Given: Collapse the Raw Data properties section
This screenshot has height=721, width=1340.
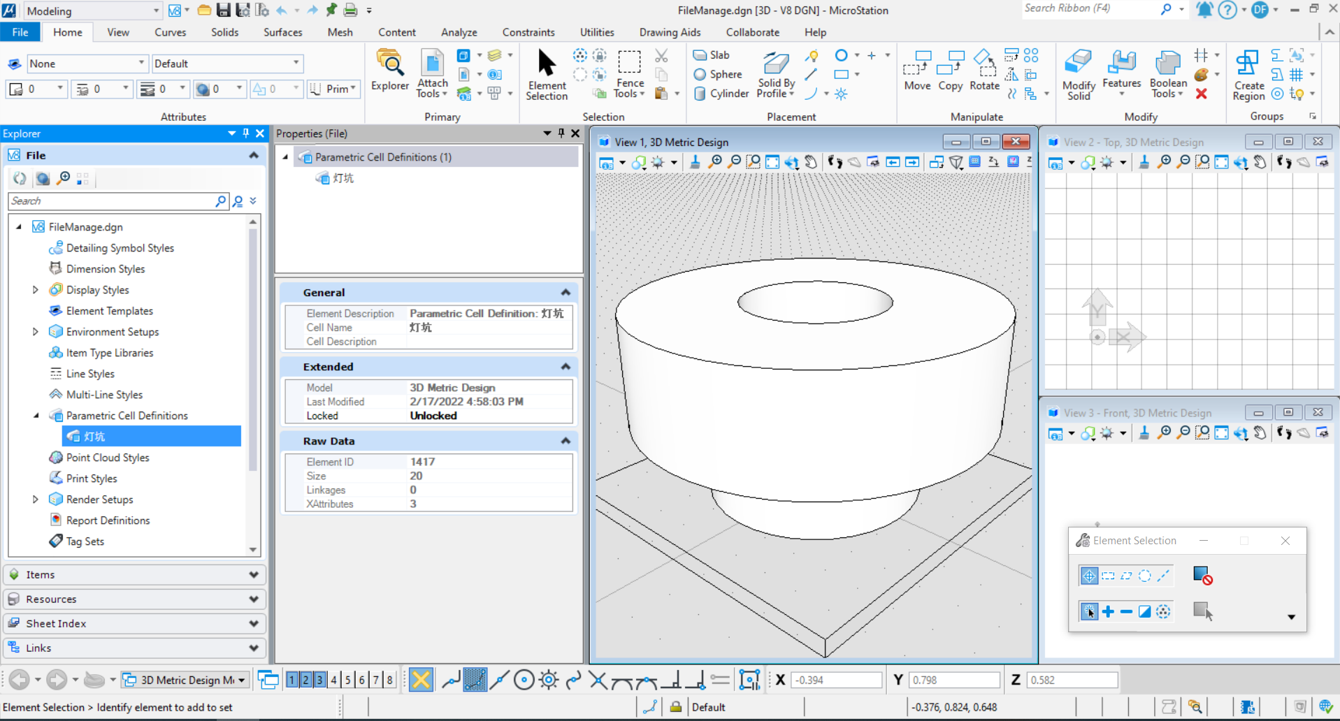Looking at the screenshot, I should (565, 441).
